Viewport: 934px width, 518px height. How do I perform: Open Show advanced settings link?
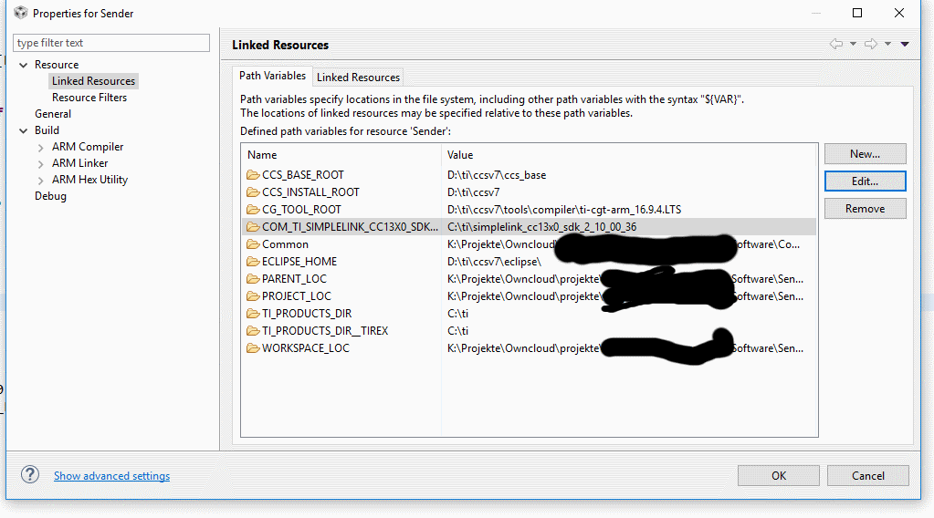[111, 476]
